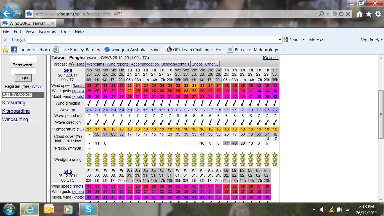
Task: Click into the Password field
Action: coord(23,71)
